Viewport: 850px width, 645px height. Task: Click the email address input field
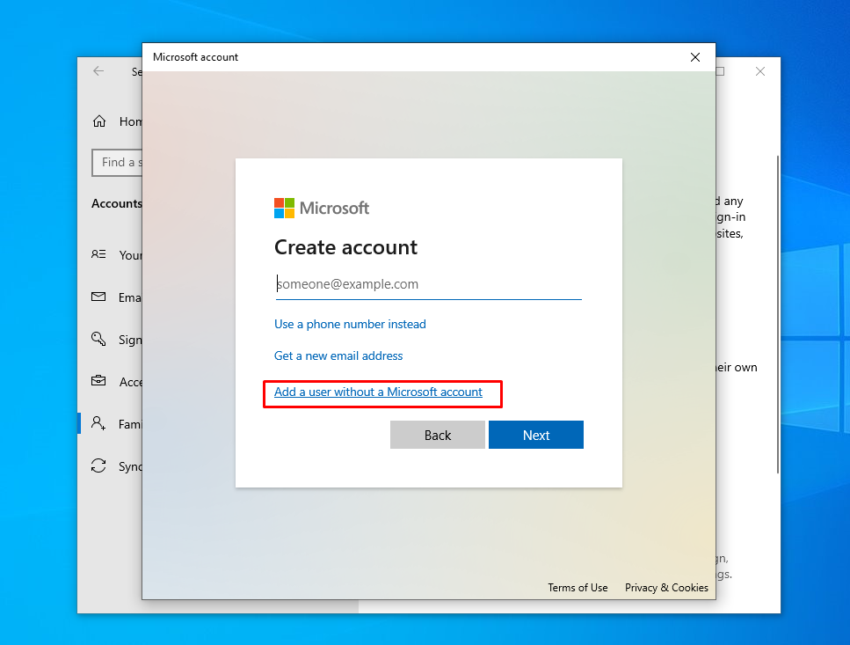[x=428, y=284]
